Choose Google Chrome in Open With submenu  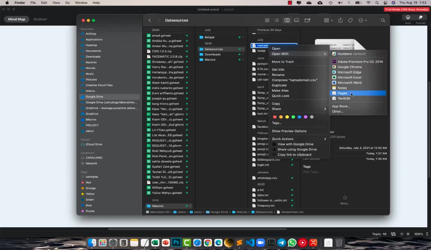(358, 67)
